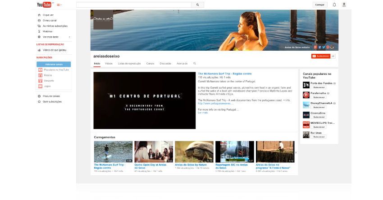
Task: Open the Listas de reprodução tab
Action: (129, 64)
